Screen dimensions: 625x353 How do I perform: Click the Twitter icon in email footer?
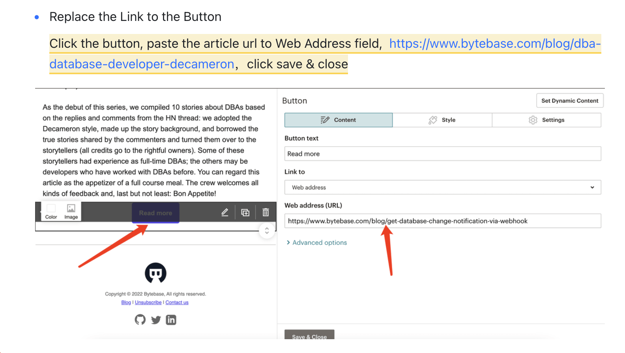(156, 320)
